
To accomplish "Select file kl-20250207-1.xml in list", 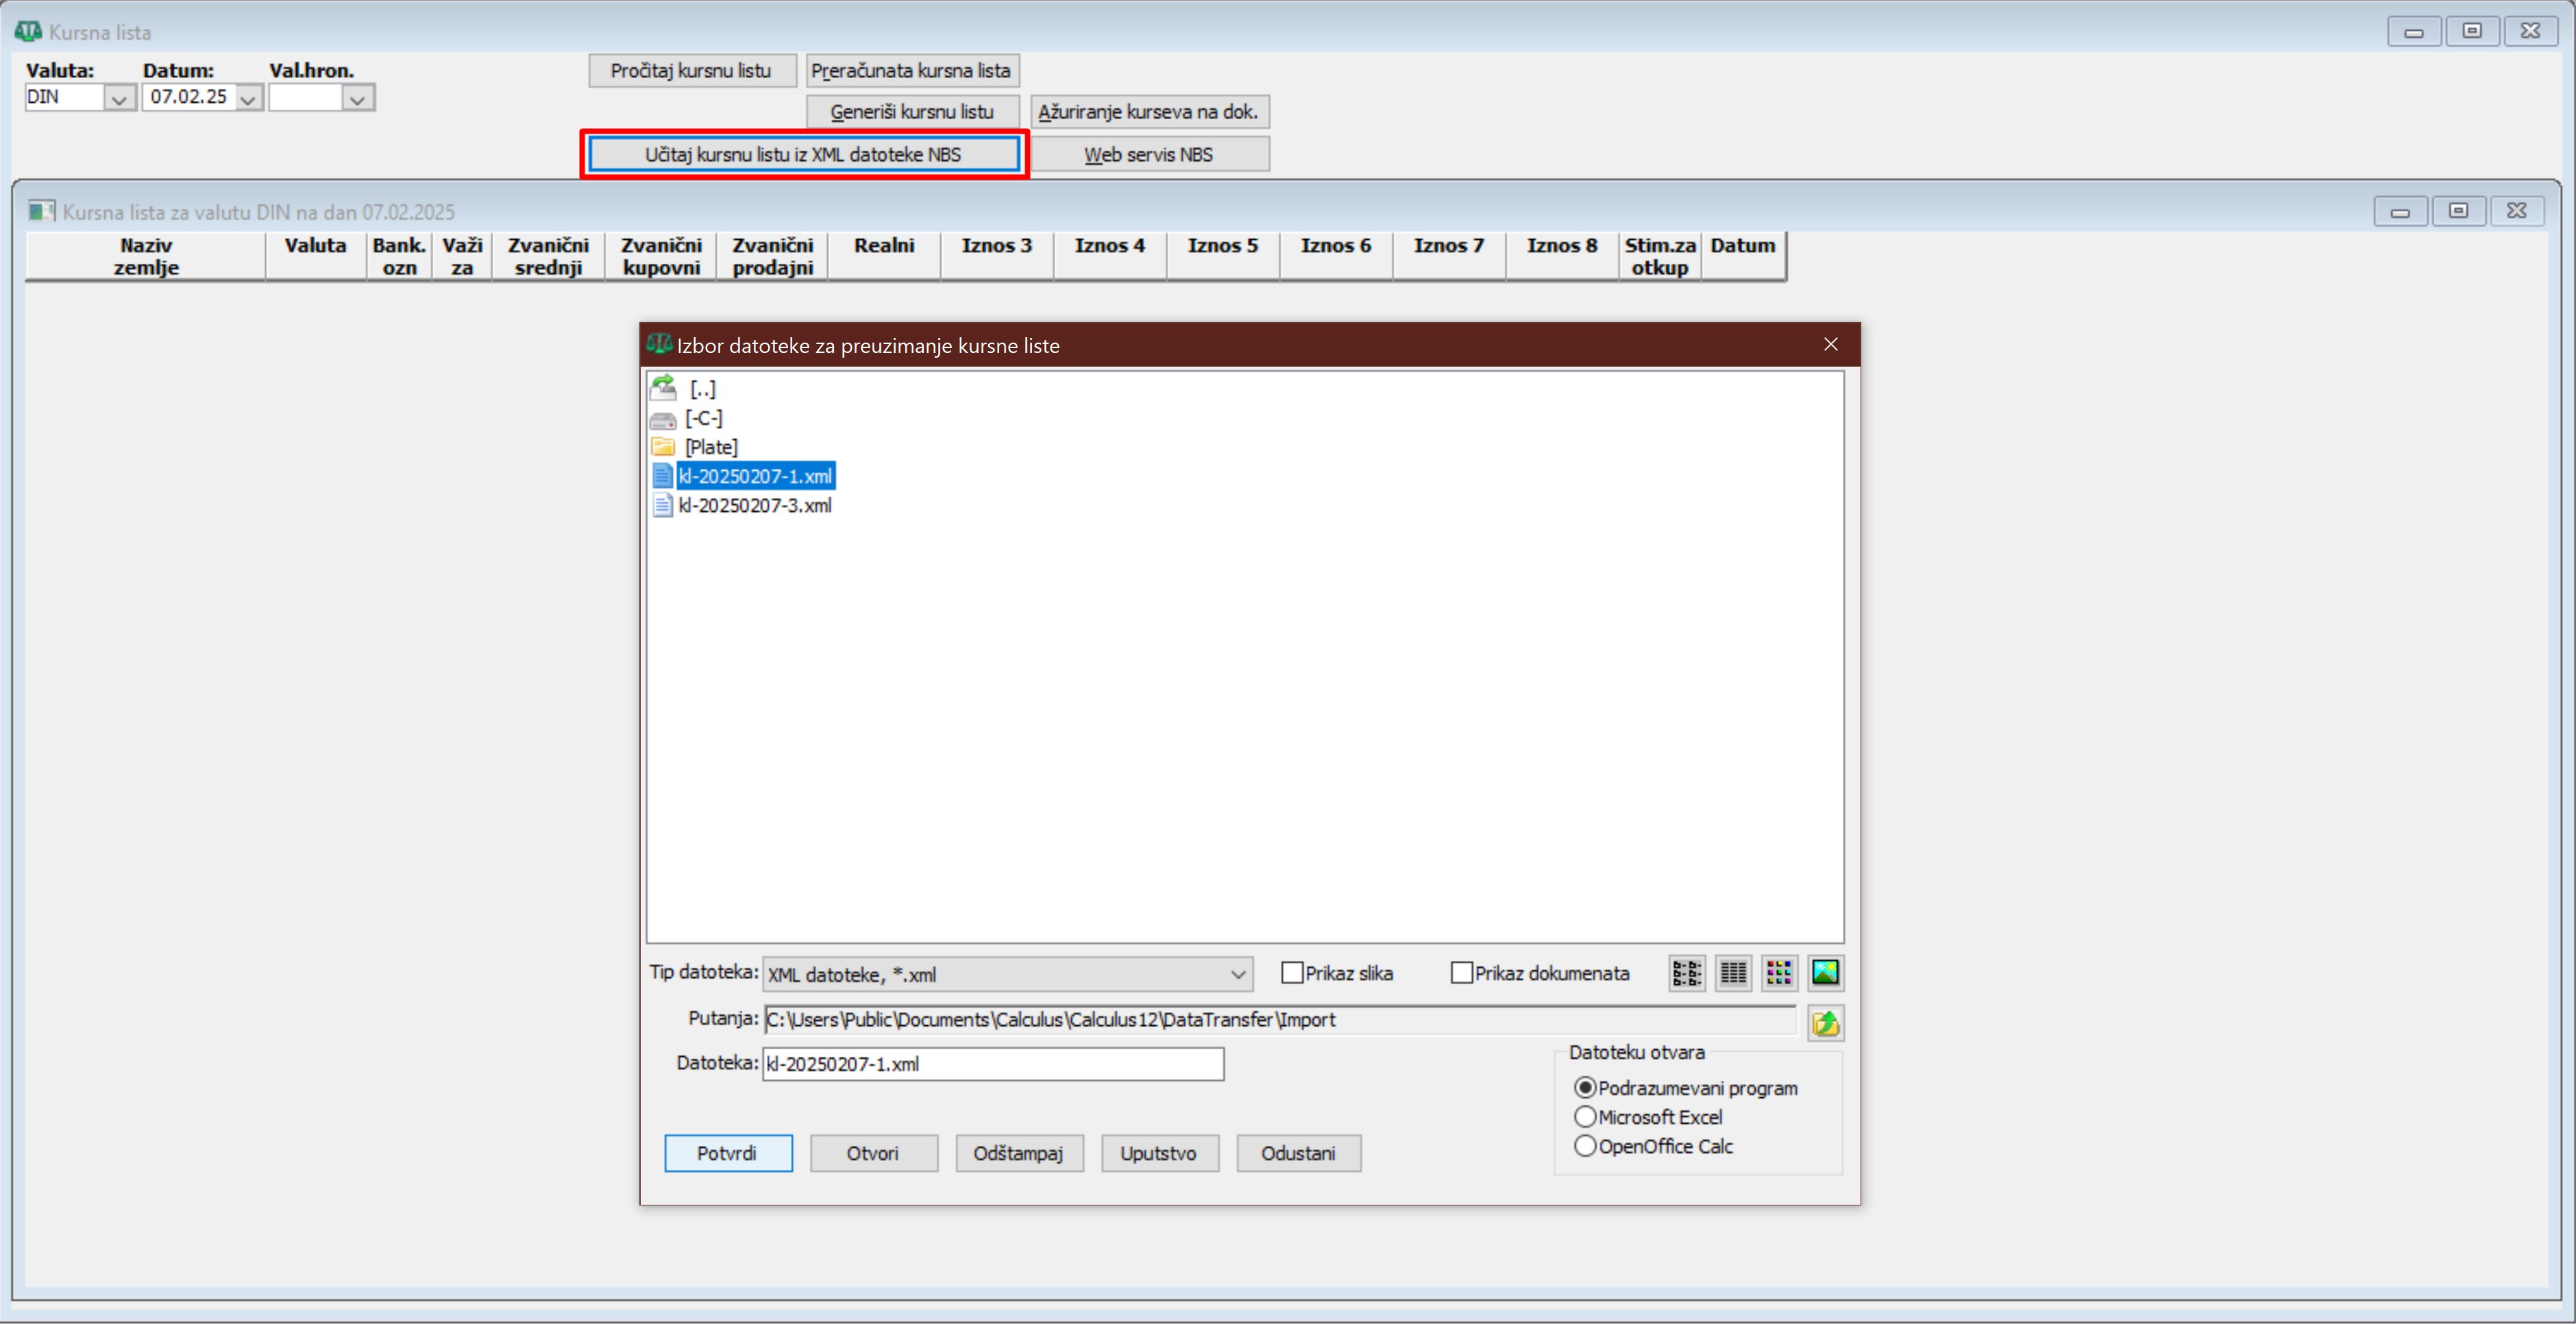I will [x=755, y=477].
